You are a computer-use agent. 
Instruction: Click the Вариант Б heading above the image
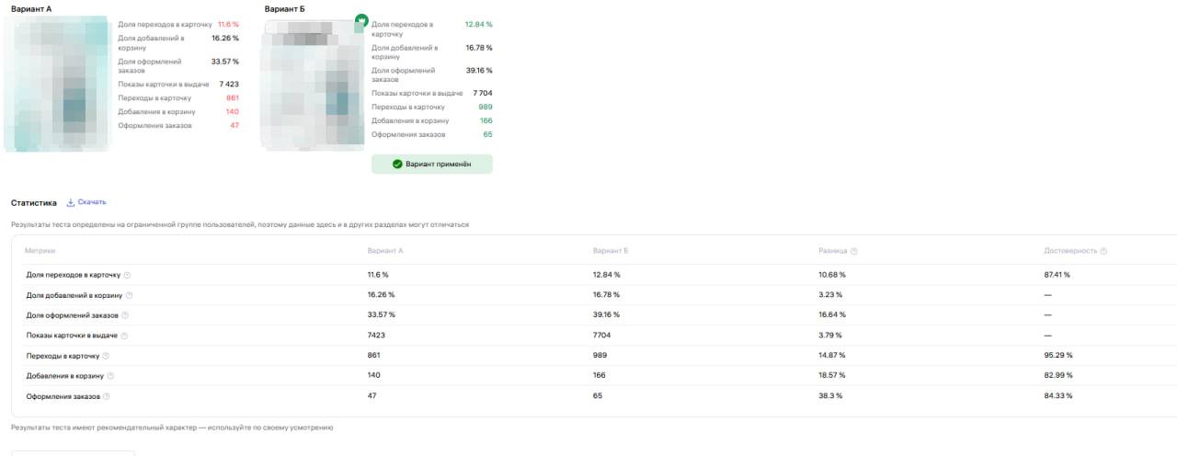(x=285, y=8)
